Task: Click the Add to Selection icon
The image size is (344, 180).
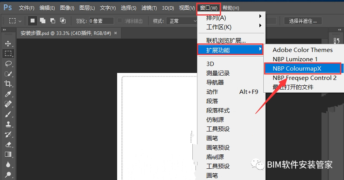Action: point(43,21)
